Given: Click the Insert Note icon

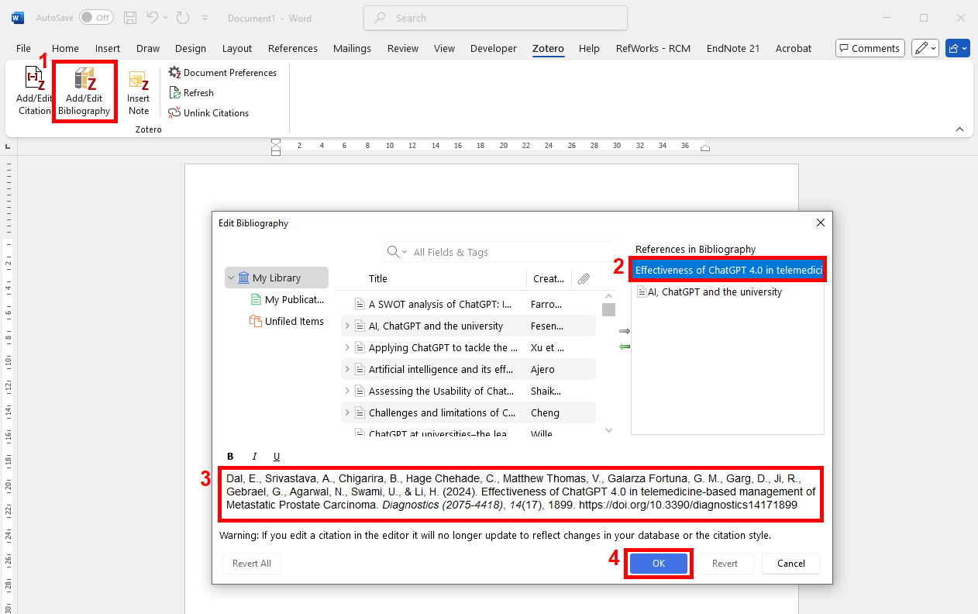Looking at the screenshot, I should 139,91.
